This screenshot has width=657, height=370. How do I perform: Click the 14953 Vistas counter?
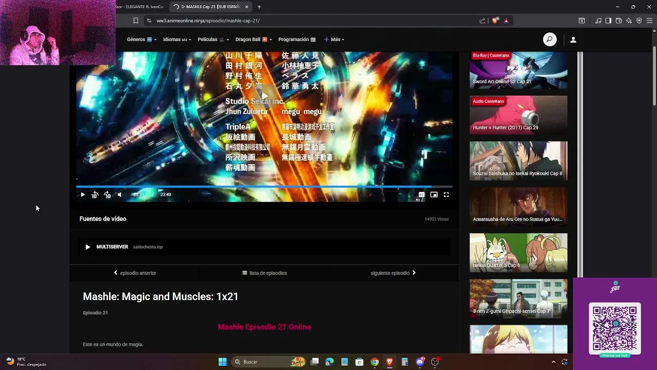pos(436,219)
